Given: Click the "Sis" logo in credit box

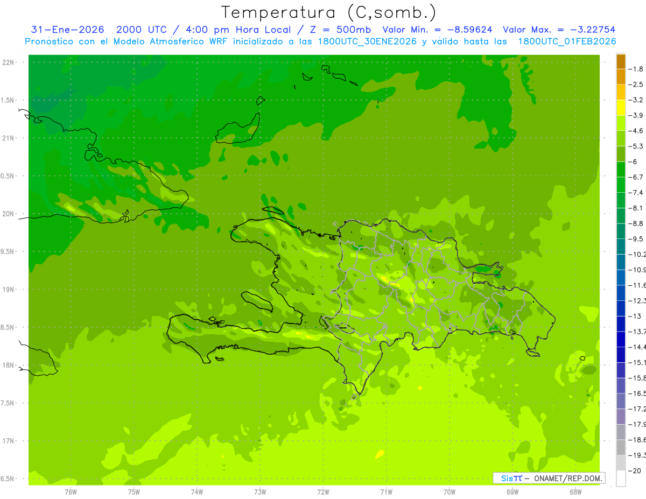Looking at the screenshot, I should [507, 478].
